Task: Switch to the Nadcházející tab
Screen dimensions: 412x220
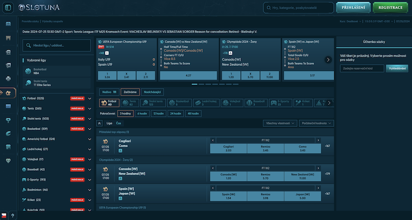Action: click(153, 91)
